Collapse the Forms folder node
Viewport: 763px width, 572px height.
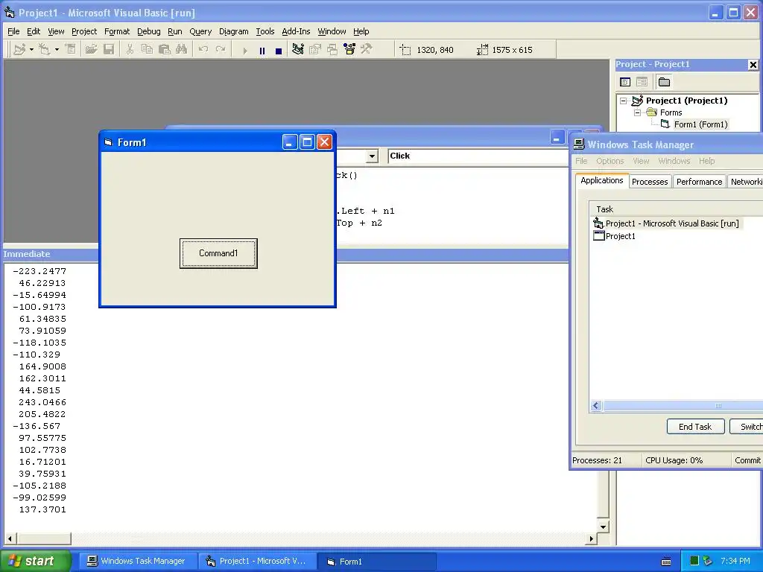pos(637,112)
